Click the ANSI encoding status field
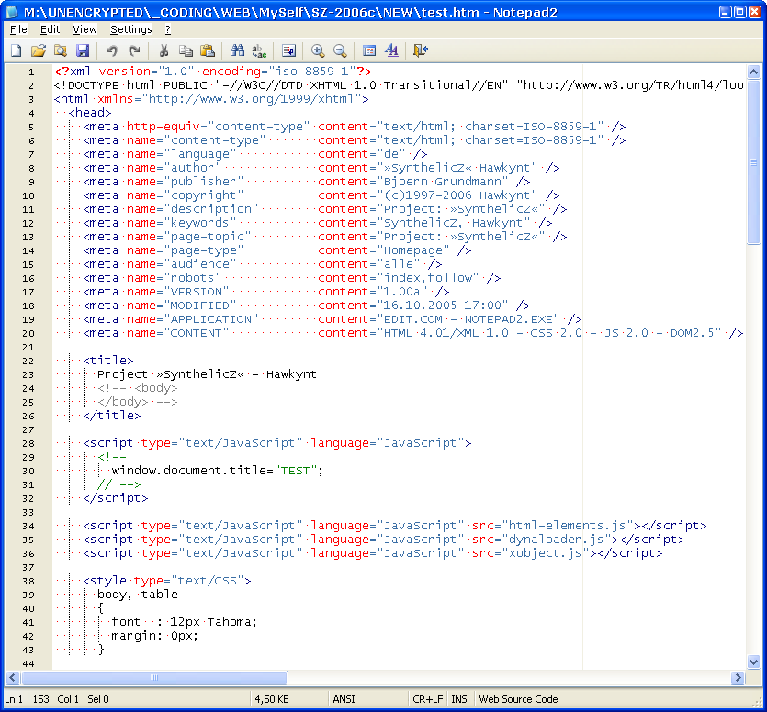767x712 pixels. (344, 699)
